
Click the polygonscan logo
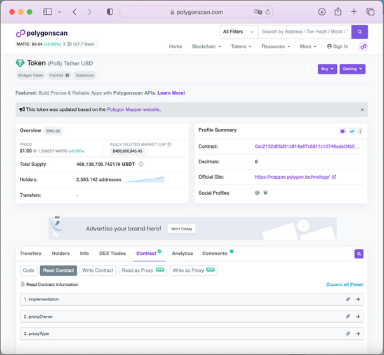click(42, 33)
